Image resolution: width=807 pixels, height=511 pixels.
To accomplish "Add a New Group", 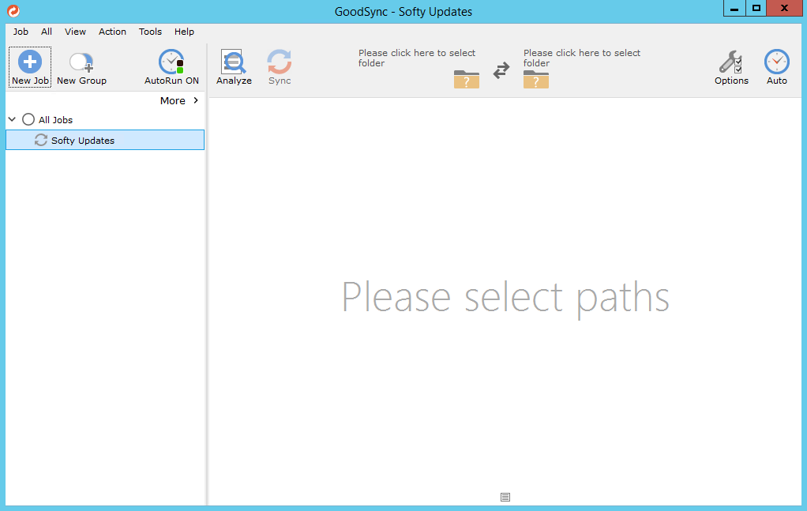I will 81,67.
